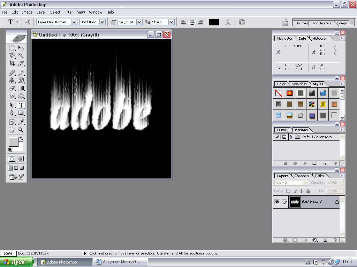Viewport: 357px width, 267px height.
Task: Open the font size dropdown arrow
Action: 139,22
